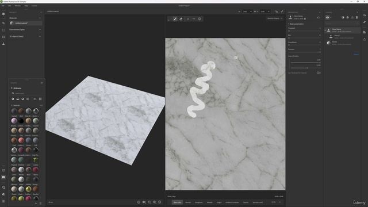Open the Metallic channel tab
Screen dimensions: 368x207
(x=209, y=202)
